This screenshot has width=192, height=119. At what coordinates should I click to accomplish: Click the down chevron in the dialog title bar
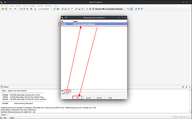click(119, 18)
